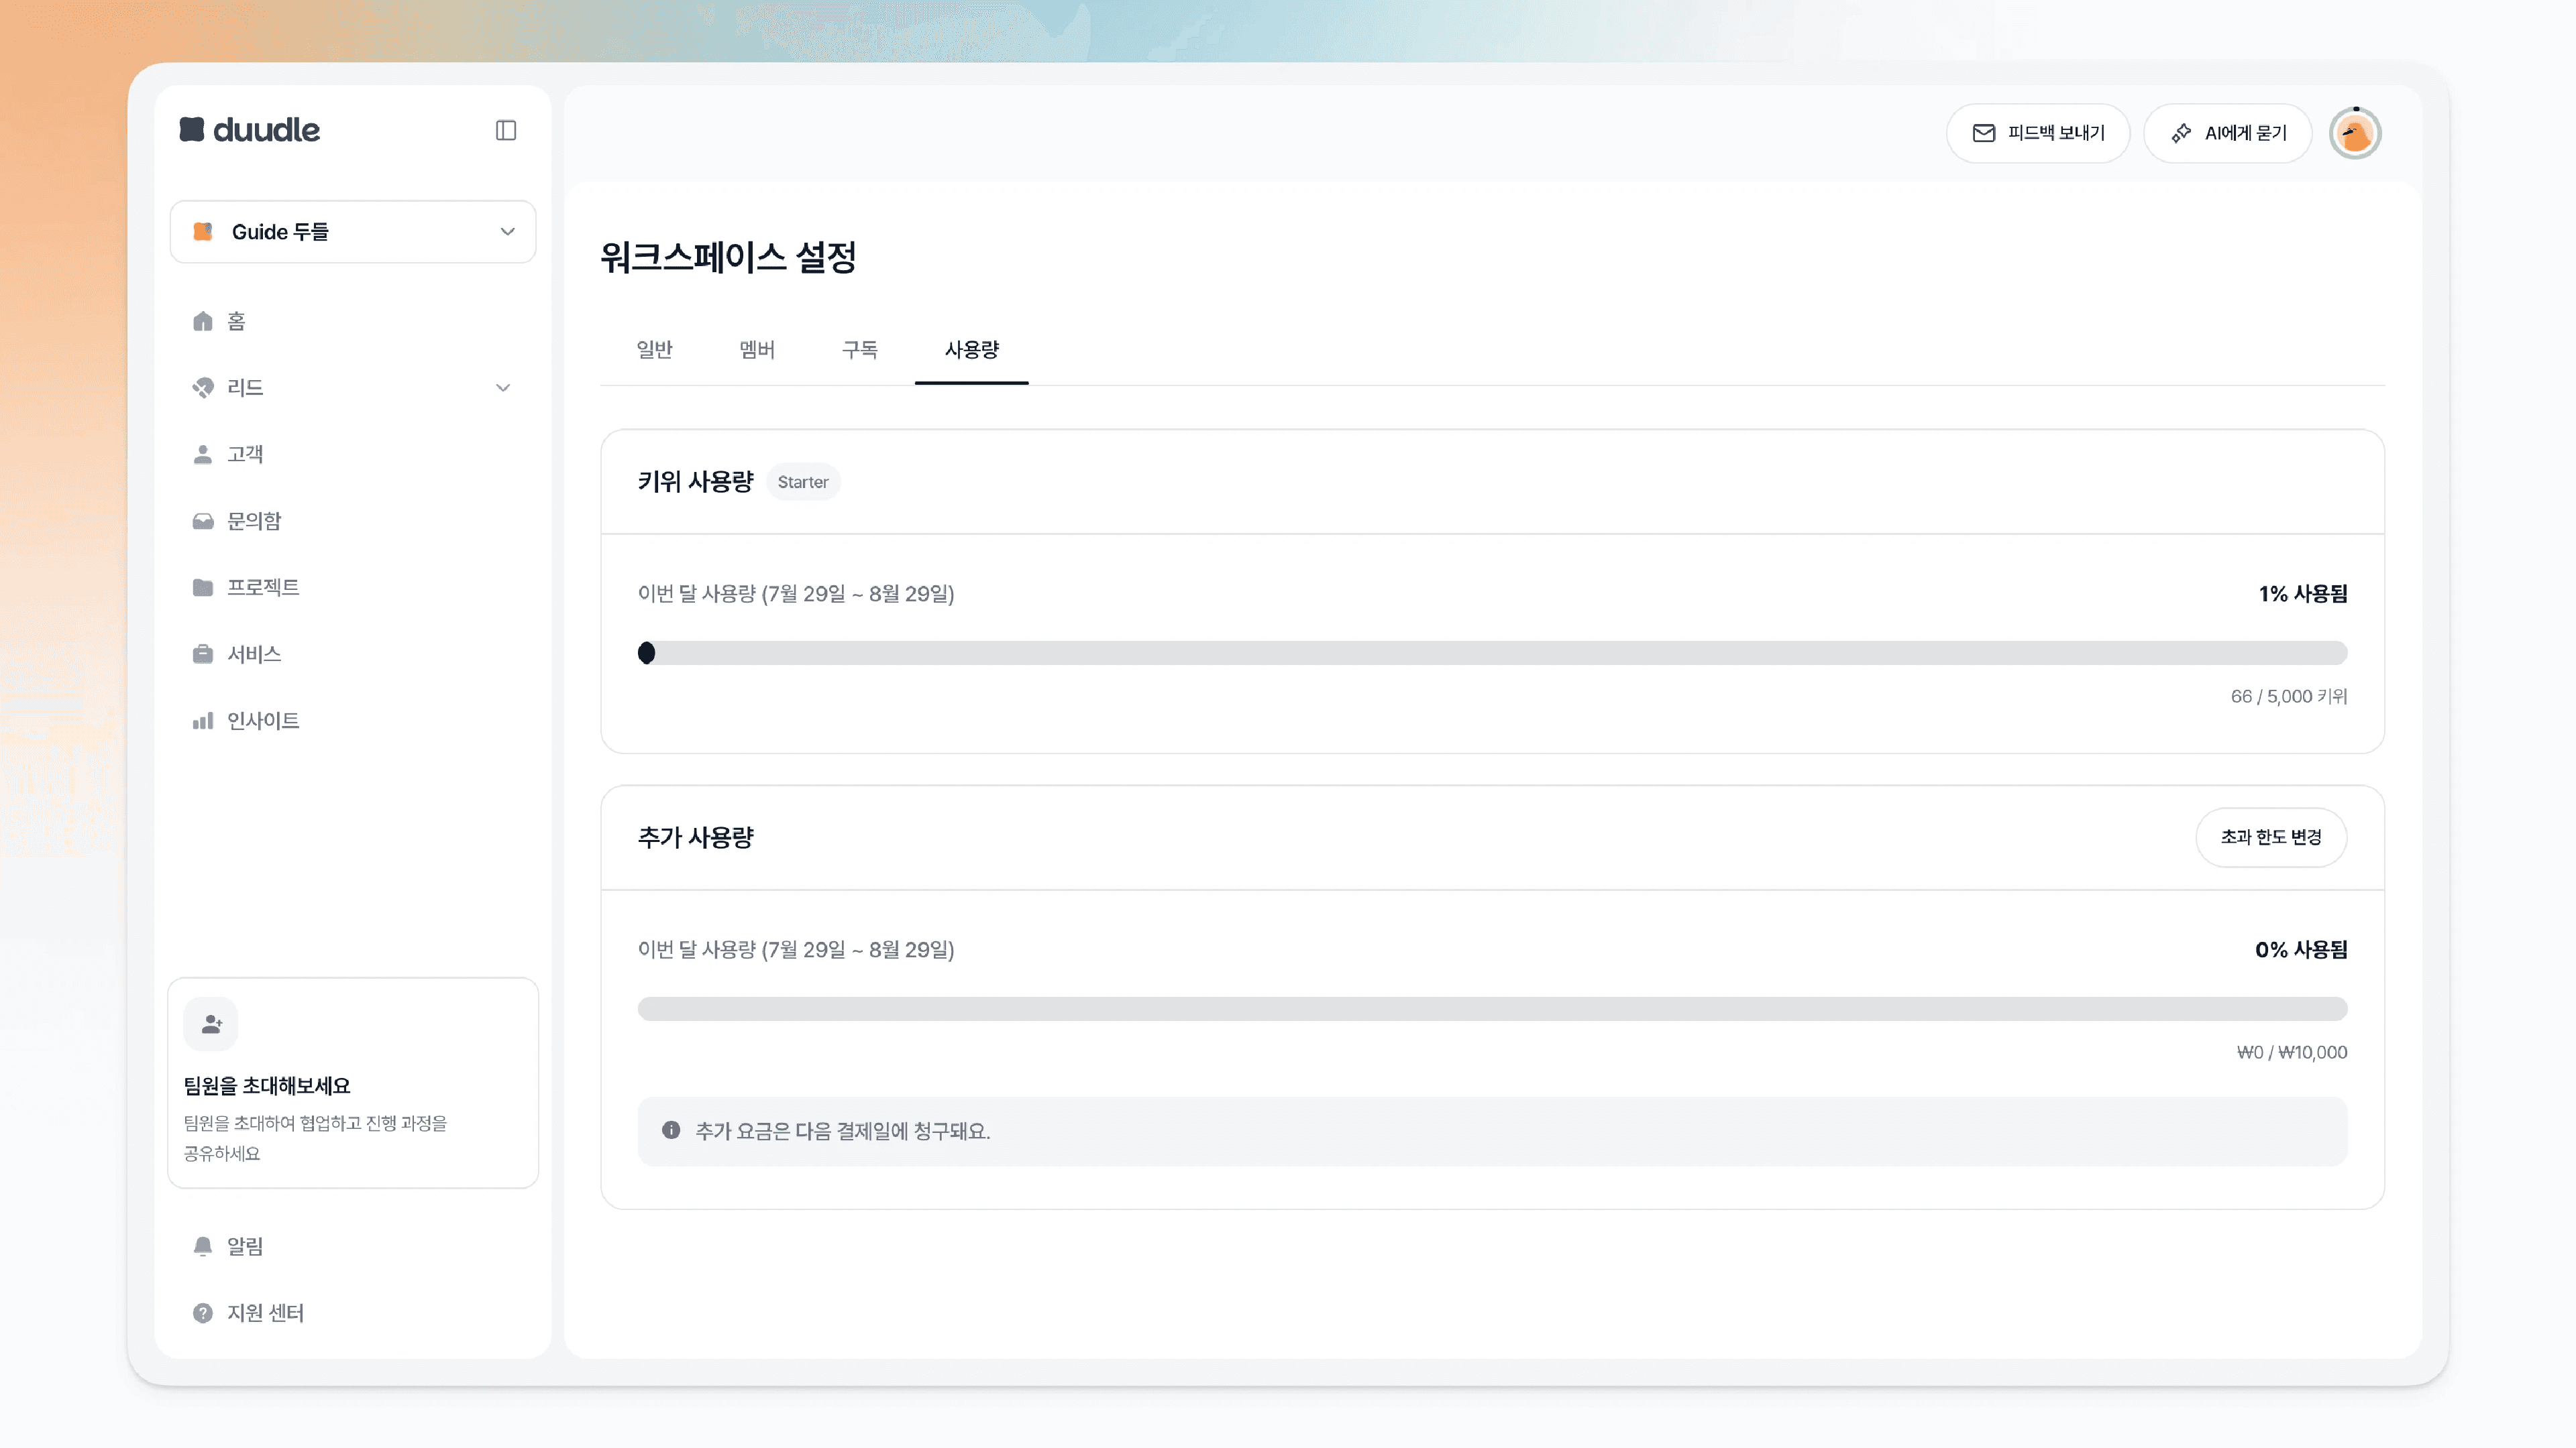This screenshot has height=1448, width=2576.
Task: Click the 추가 사용량 progress bar
Action: (x=1492, y=1008)
